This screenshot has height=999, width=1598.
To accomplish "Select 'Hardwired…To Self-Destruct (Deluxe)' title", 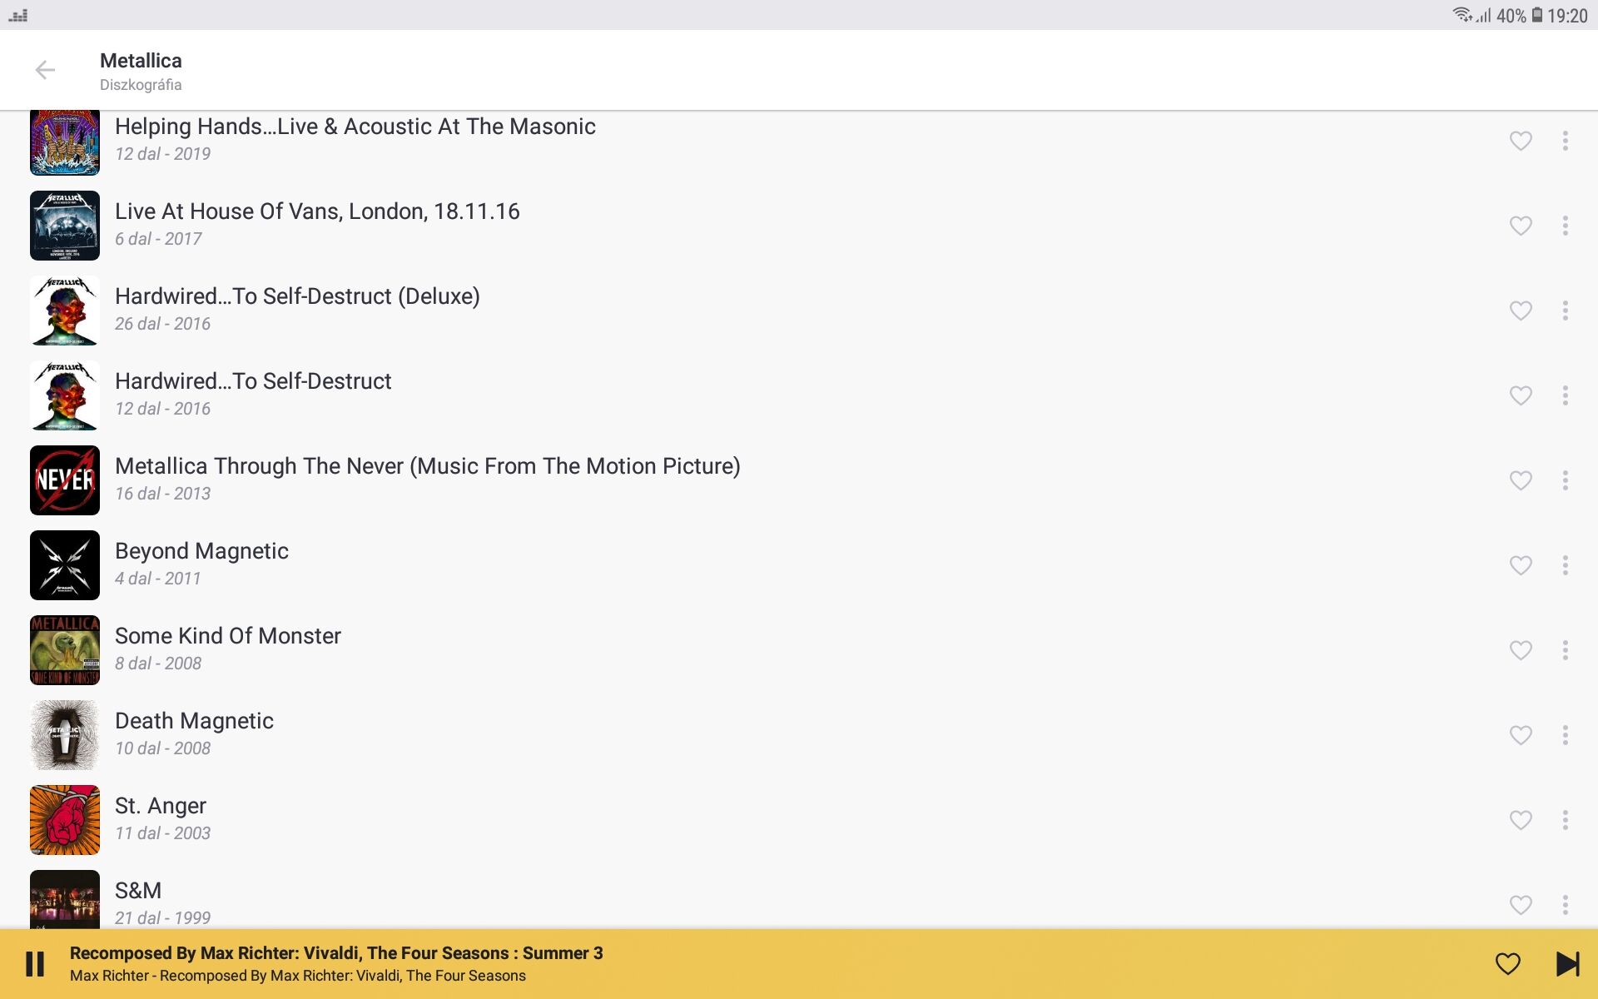I will [x=297, y=296].
